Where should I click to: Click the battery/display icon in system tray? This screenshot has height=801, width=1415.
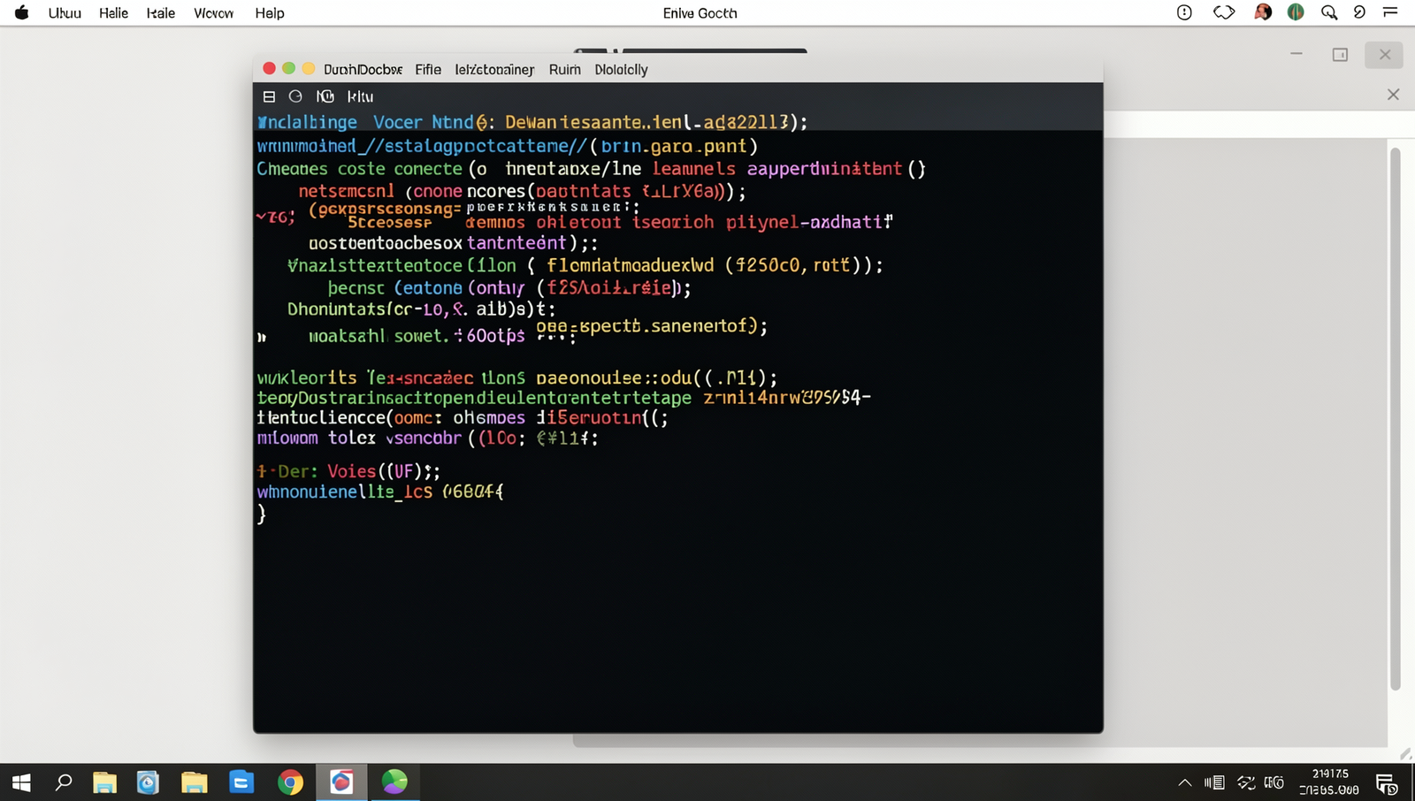point(1214,782)
